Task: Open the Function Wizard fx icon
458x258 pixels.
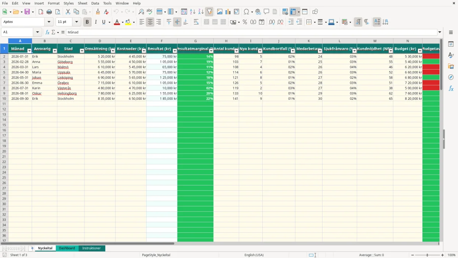Action: pyautogui.click(x=48, y=32)
